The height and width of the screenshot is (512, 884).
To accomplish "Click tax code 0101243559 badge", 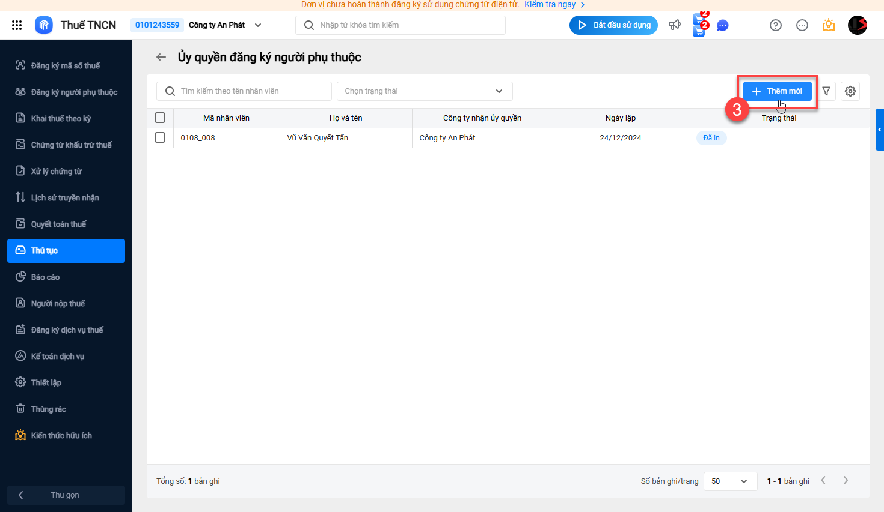I will pyautogui.click(x=157, y=25).
